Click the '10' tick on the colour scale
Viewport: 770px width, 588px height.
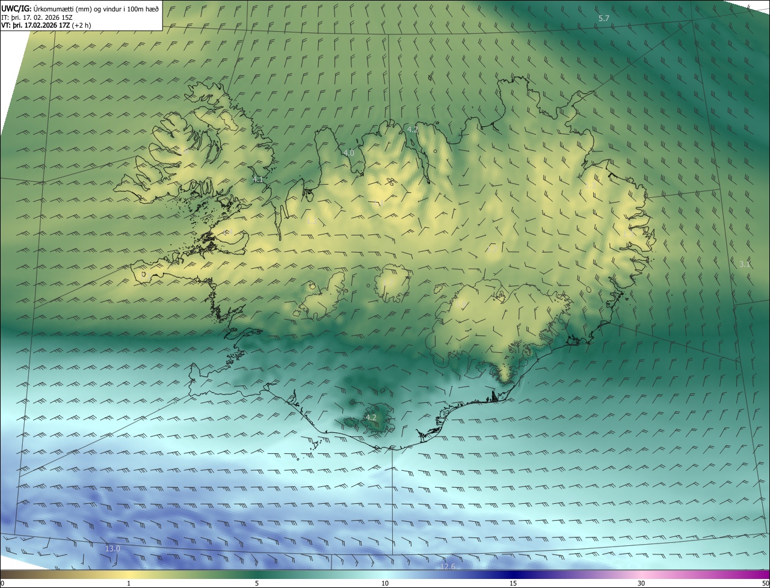tap(385, 583)
